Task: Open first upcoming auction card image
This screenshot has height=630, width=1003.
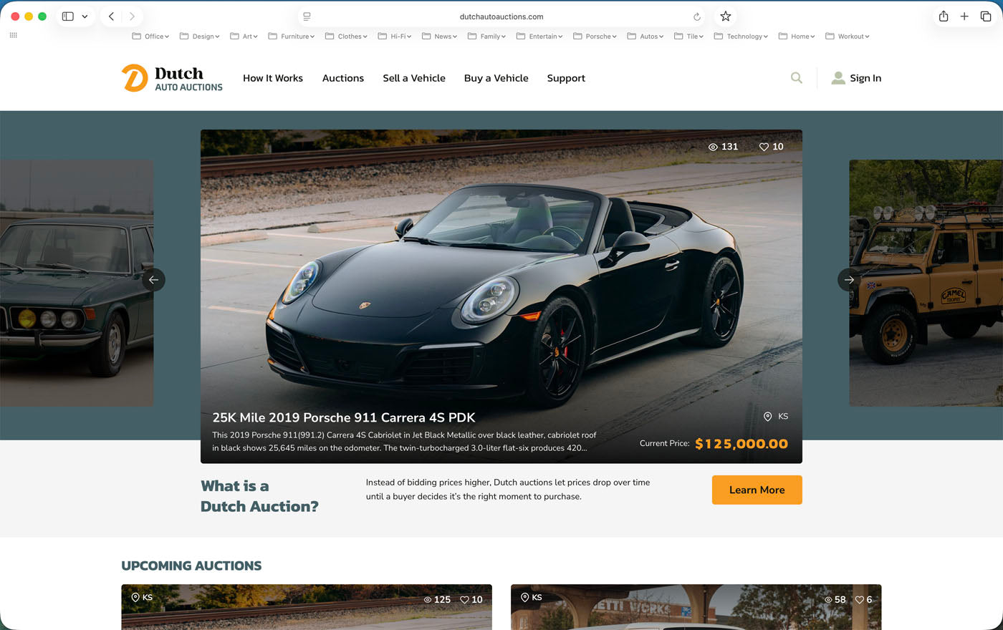Action: [x=307, y=607]
